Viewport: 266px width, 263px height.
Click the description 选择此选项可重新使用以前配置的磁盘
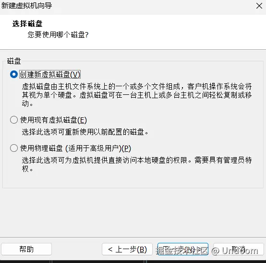(85, 132)
